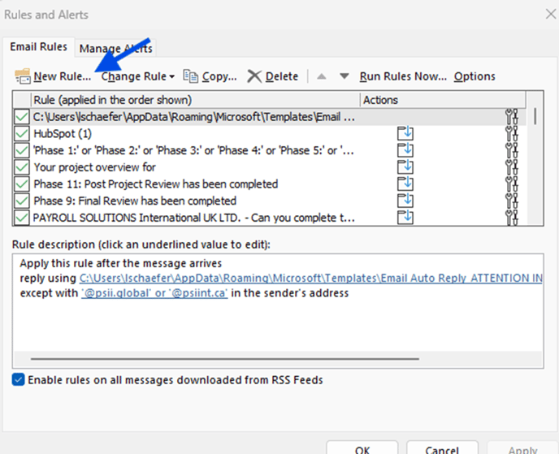Click Run Rules Now button
Viewport: 559px width, 454px height.
click(403, 76)
